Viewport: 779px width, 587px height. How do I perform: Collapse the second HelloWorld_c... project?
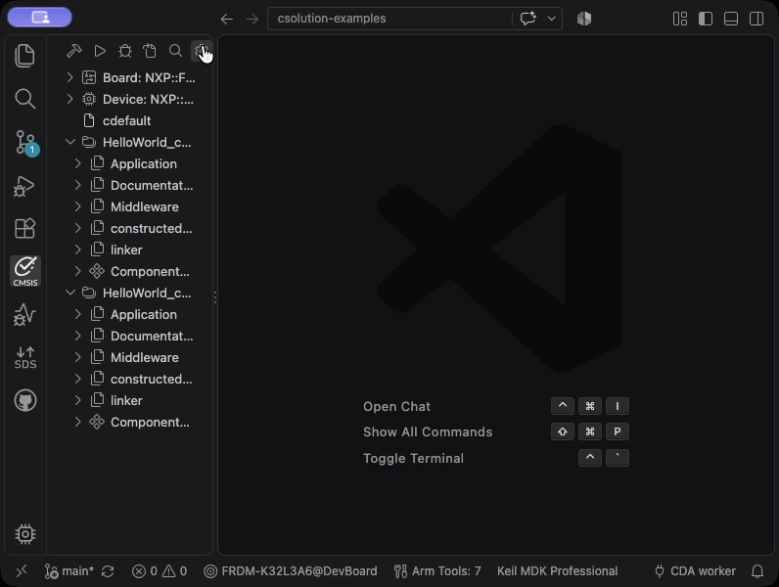point(70,293)
